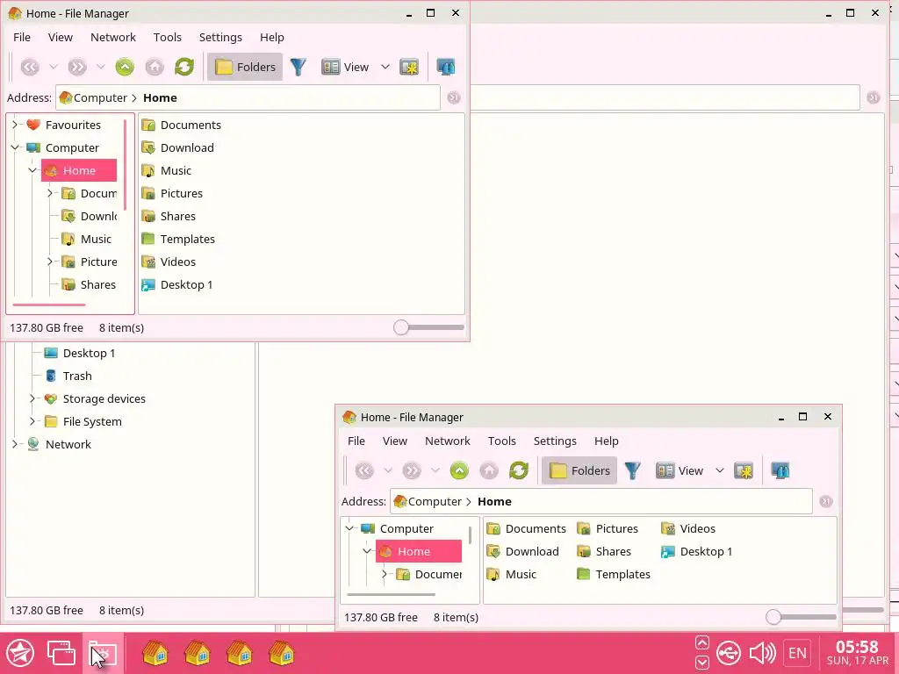Click the show windows taskbar button
The height and width of the screenshot is (674, 899).
click(61, 653)
